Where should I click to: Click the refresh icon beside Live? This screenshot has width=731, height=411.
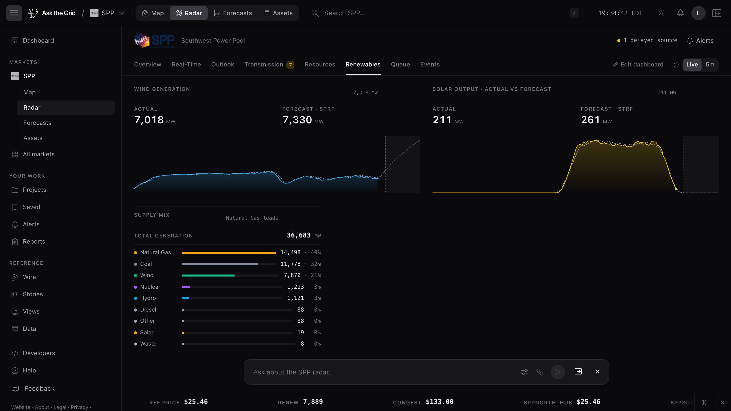click(676, 65)
